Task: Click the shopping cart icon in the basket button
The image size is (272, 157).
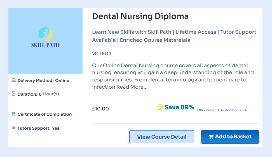Action: tap(211, 137)
